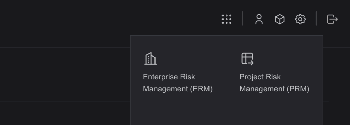
Task: Select Enterprise Risk Management (ERM) label
Action: point(177,83)
